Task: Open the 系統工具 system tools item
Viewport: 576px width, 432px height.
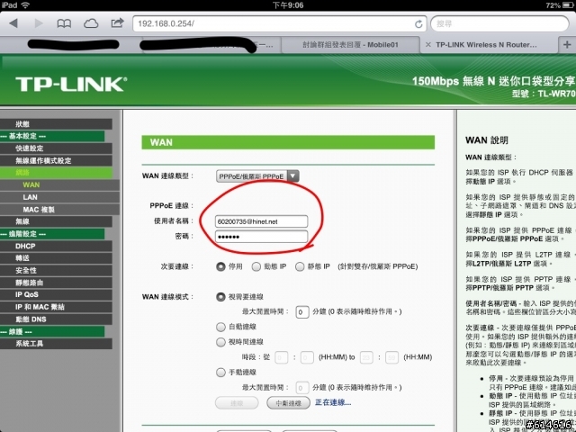Action: coord(56,344)
